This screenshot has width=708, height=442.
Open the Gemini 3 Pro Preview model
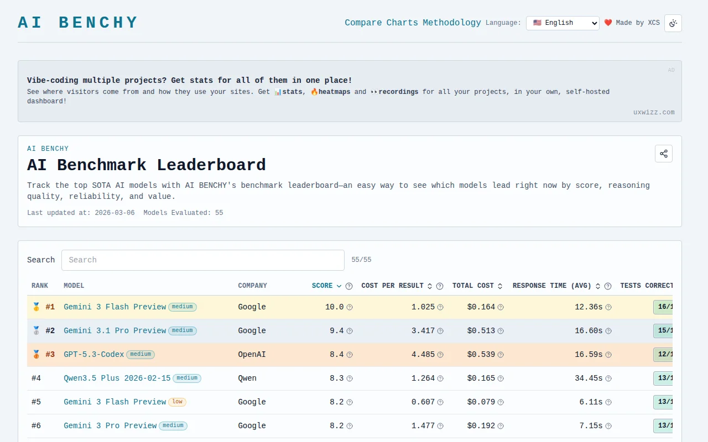pyautogui.click(x=110, y=426)
